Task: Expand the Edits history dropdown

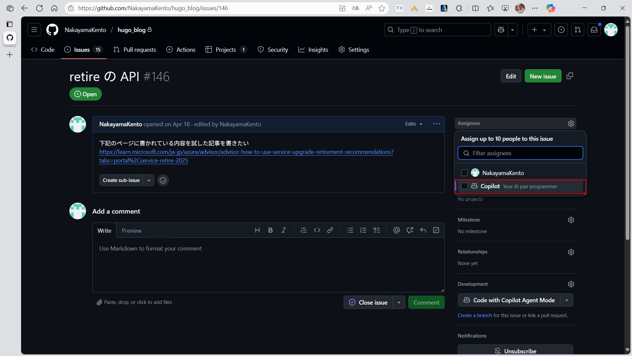Action: (x=414, y=124)
